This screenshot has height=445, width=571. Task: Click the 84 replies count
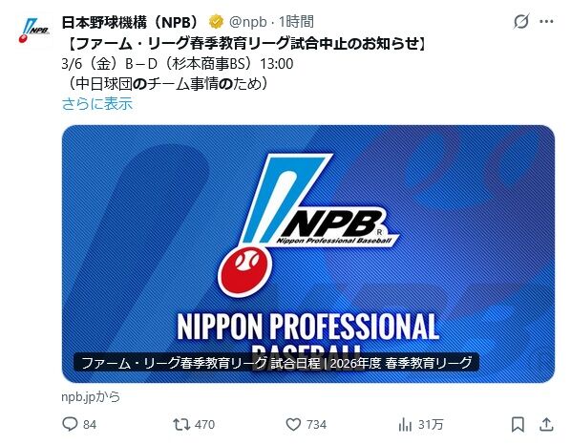(x=90, y=425)
